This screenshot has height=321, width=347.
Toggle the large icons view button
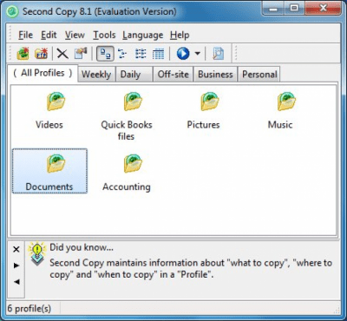click(105, 54)
